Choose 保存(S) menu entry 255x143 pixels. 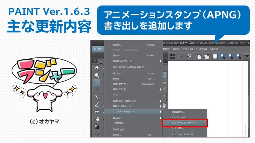point(133,79)
